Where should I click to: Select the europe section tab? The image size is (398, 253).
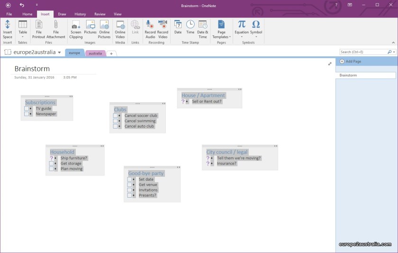point(74,52)
